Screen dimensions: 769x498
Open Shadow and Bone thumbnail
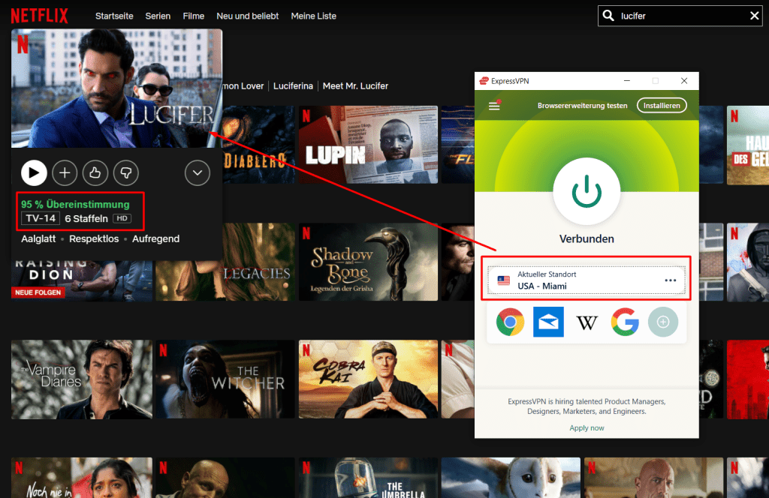pyautogui.click(x=368, y=262)
